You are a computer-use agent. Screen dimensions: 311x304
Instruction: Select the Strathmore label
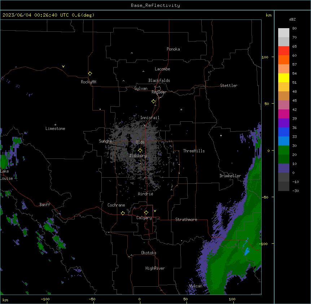tap(186, 220)
